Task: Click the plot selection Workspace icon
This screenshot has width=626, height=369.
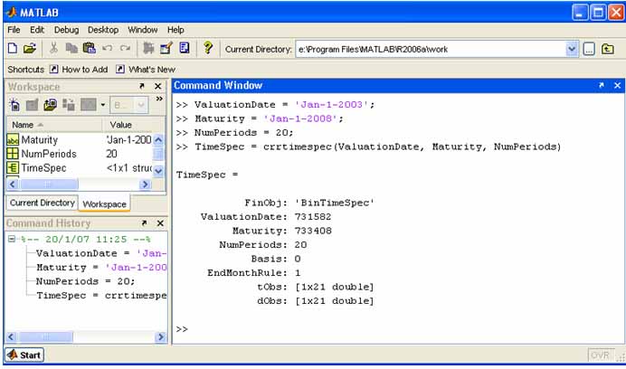Action: click(x=89, y=105)
